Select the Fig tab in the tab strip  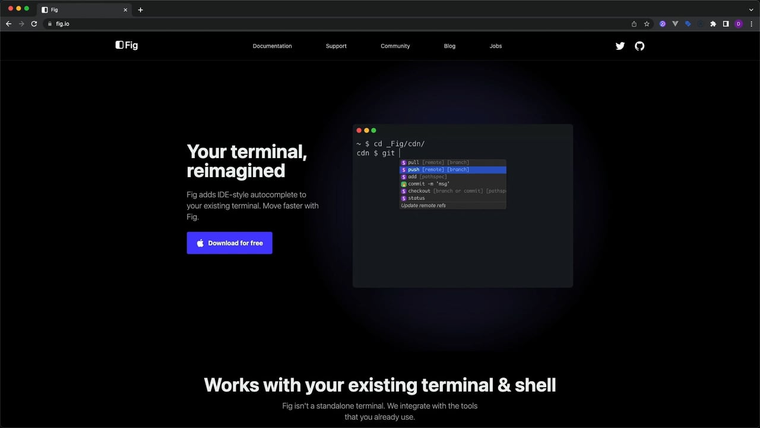click(84, 10)
